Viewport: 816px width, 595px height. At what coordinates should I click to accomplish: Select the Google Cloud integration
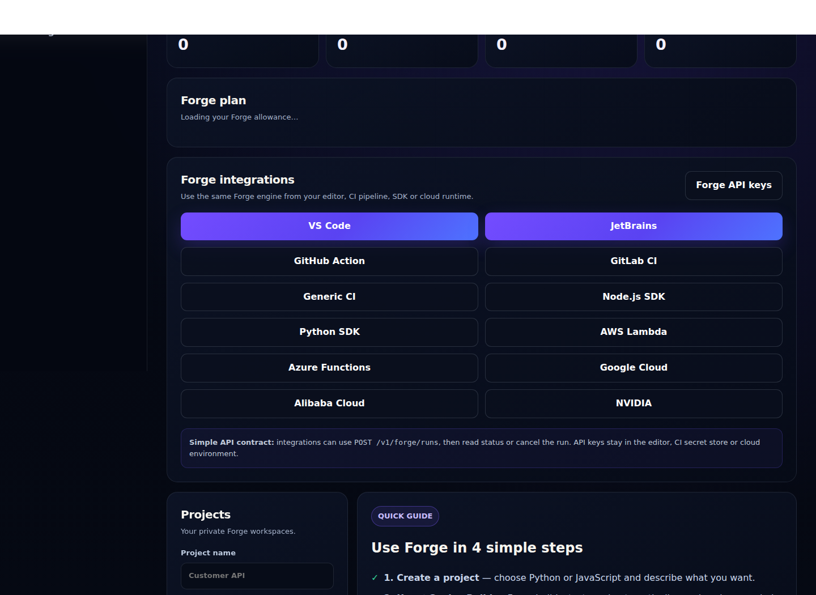point(634,368)
